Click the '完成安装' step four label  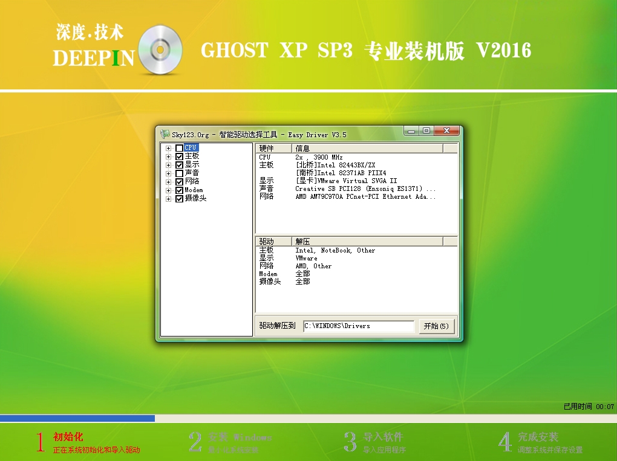click(538, 437)
